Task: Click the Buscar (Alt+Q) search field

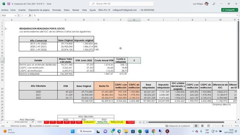Action: (x=121, y=4)
